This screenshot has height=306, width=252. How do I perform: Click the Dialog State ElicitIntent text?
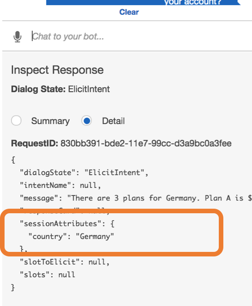tap(60, 89)
